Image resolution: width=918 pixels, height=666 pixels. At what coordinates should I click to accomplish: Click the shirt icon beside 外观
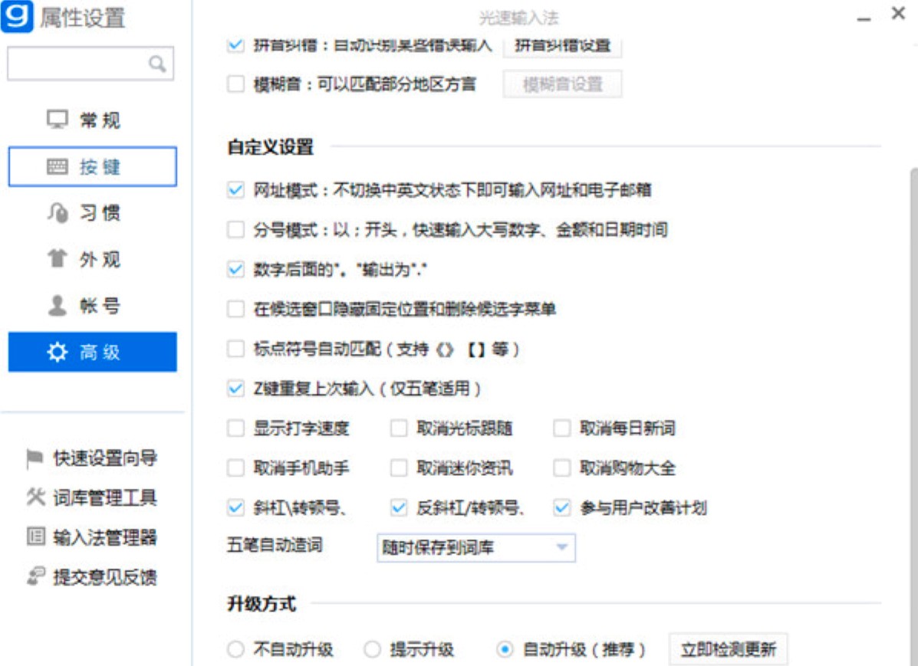[58, 258]
